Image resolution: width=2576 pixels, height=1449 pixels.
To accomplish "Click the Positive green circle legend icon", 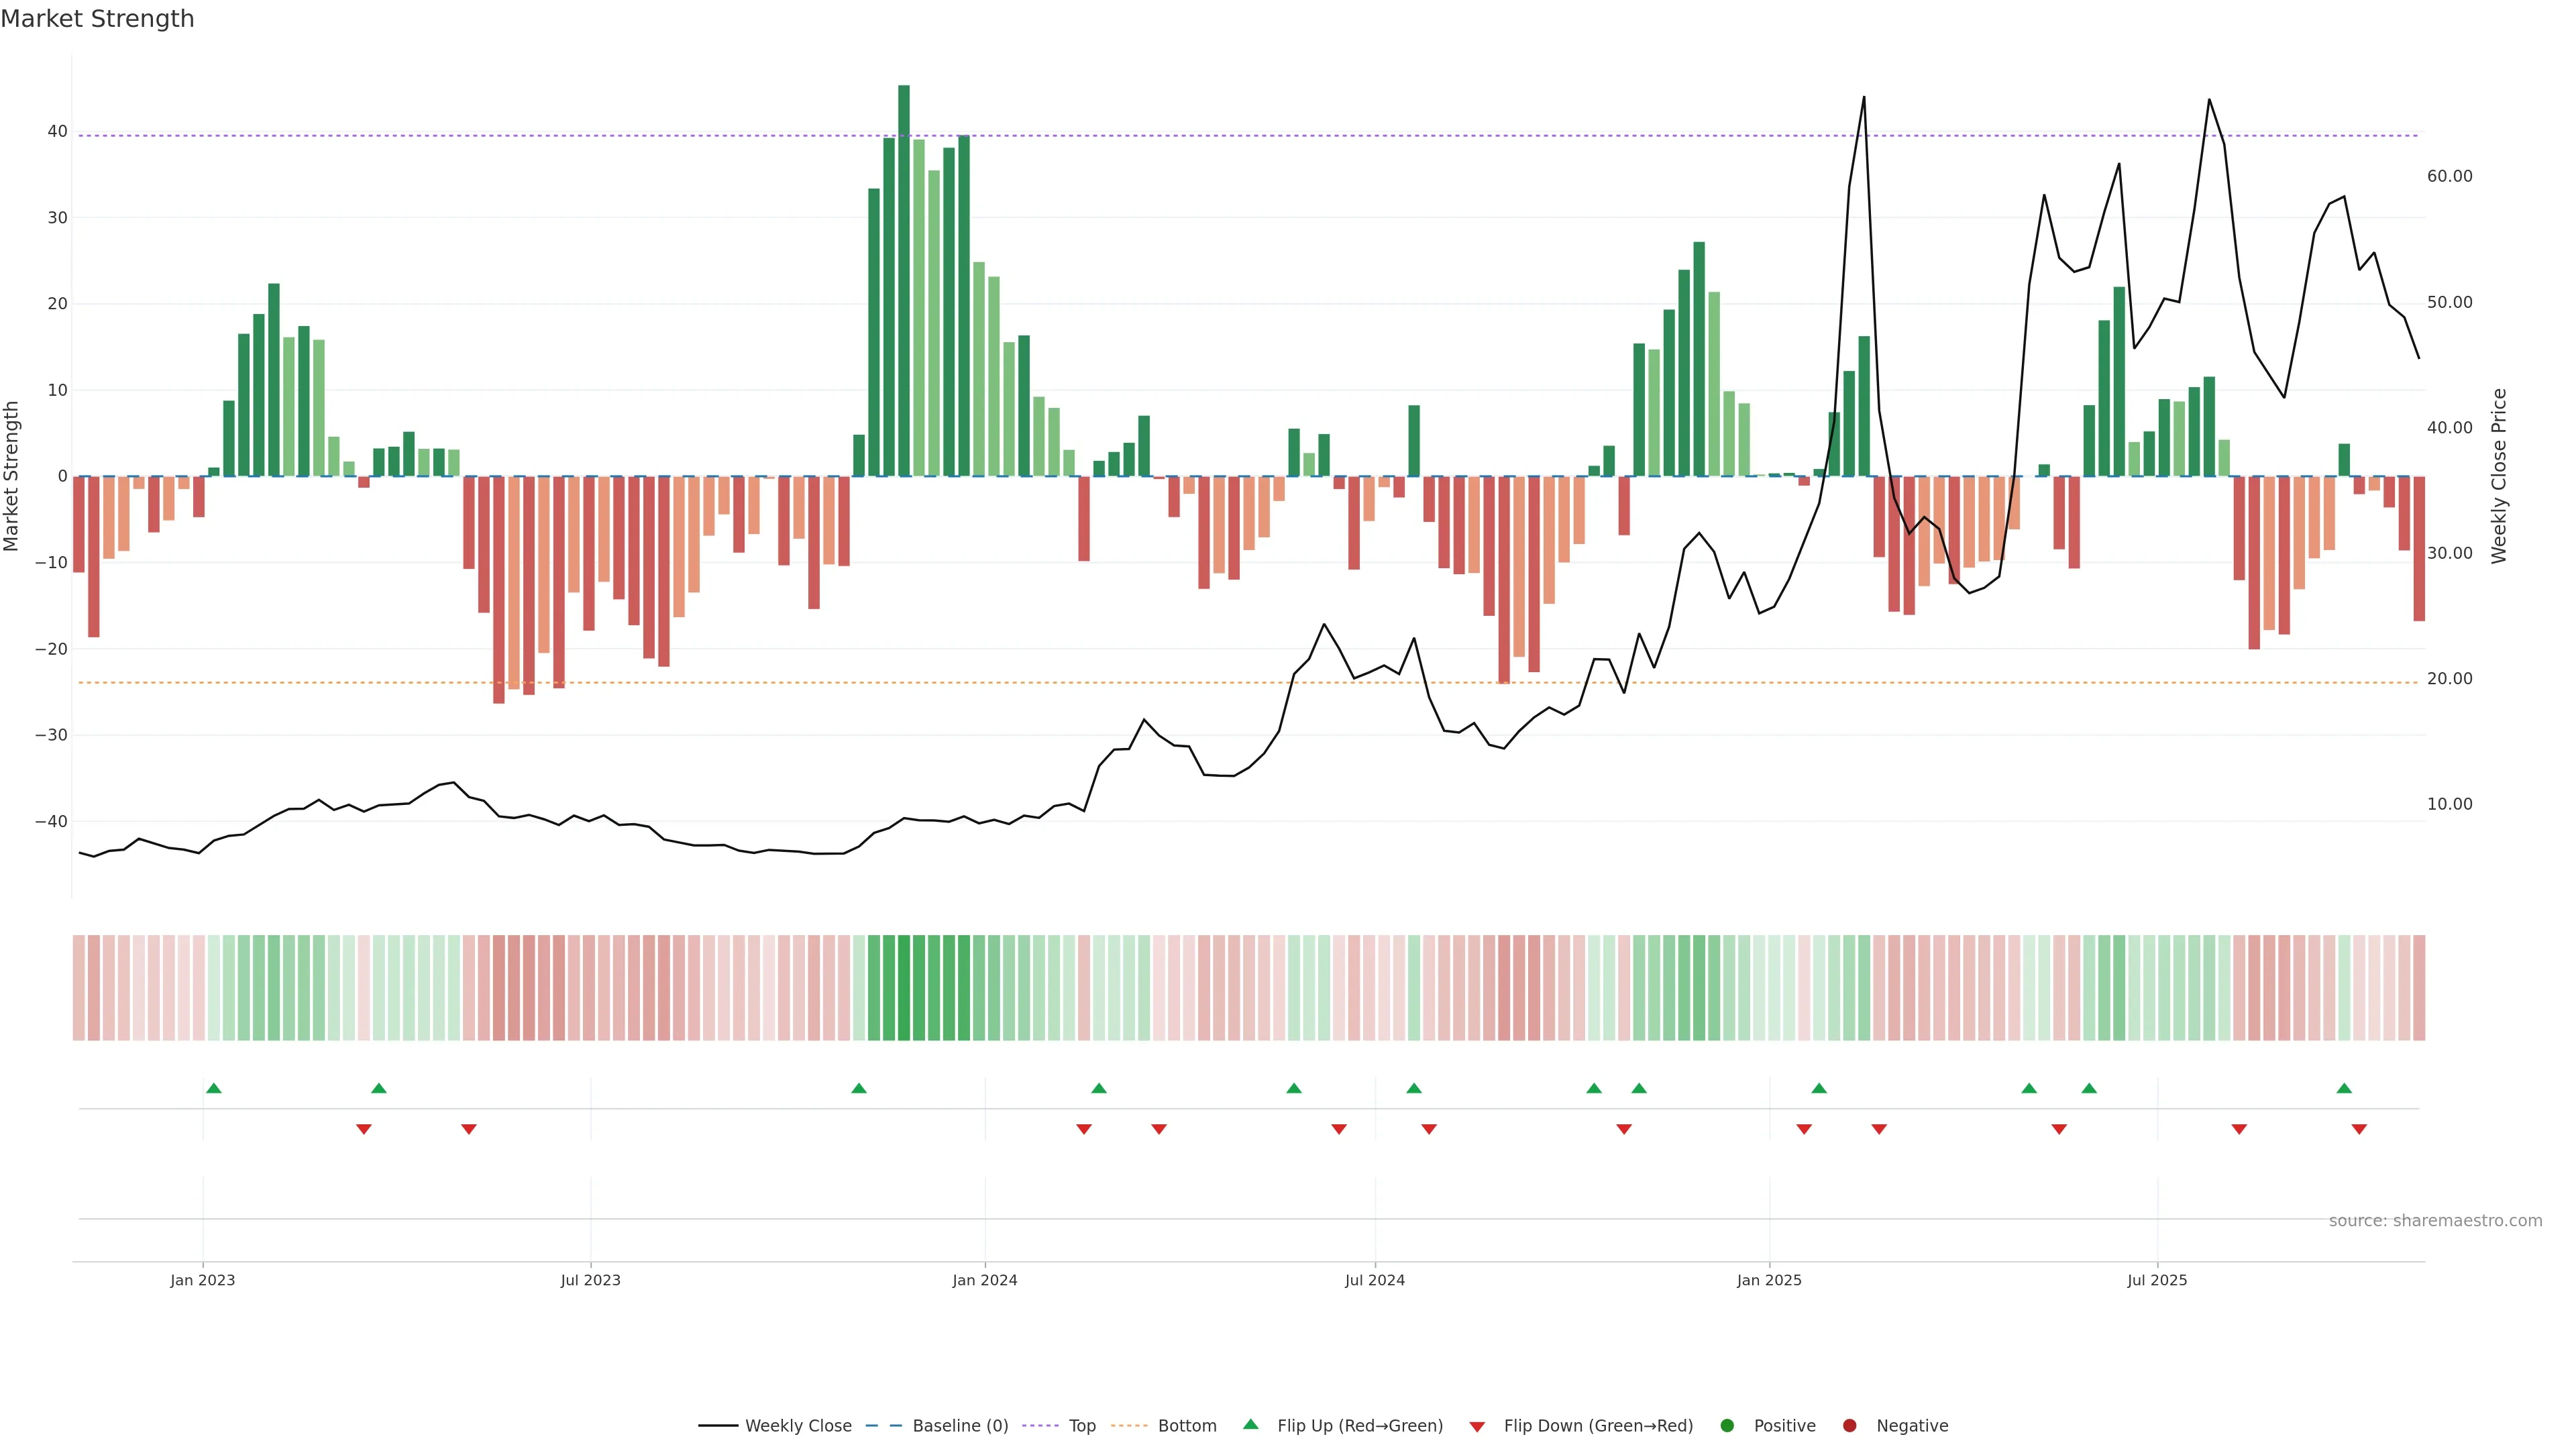I will [x=1727, y=1426].
